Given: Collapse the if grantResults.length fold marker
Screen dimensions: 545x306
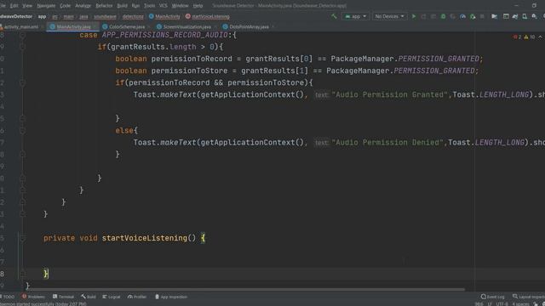Looking at the screenshot, I should pos(23,47).
